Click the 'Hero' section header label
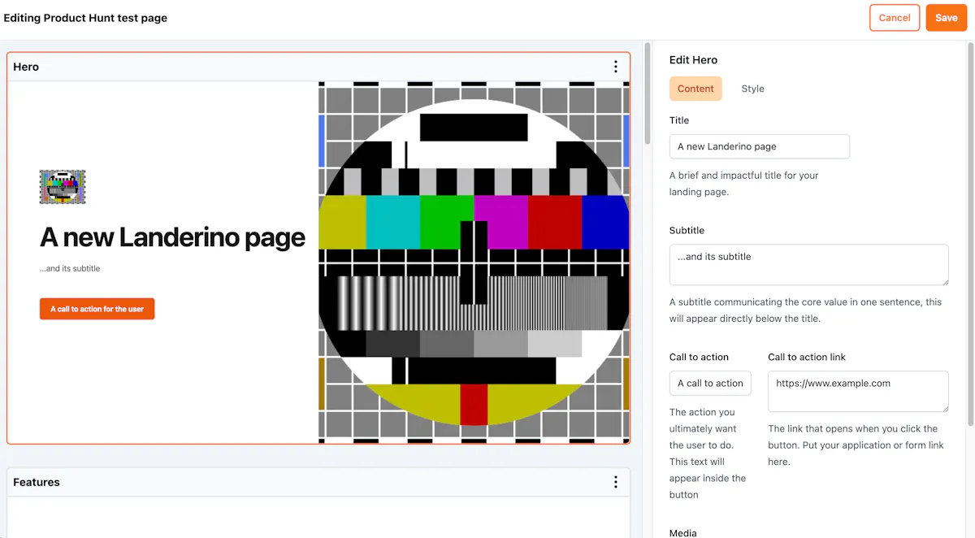Screen dimensions: 975x538 coord(26,67)
